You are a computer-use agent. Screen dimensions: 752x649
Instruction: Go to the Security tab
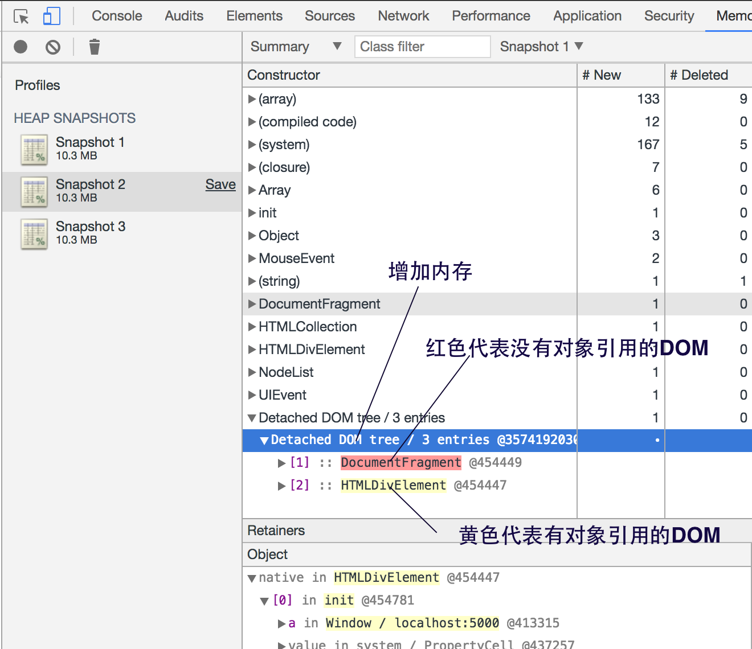click(x=669, y=16)
